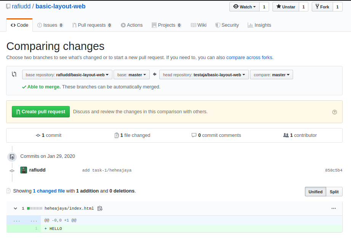Open the rafiudd owner link

[21, 6]
